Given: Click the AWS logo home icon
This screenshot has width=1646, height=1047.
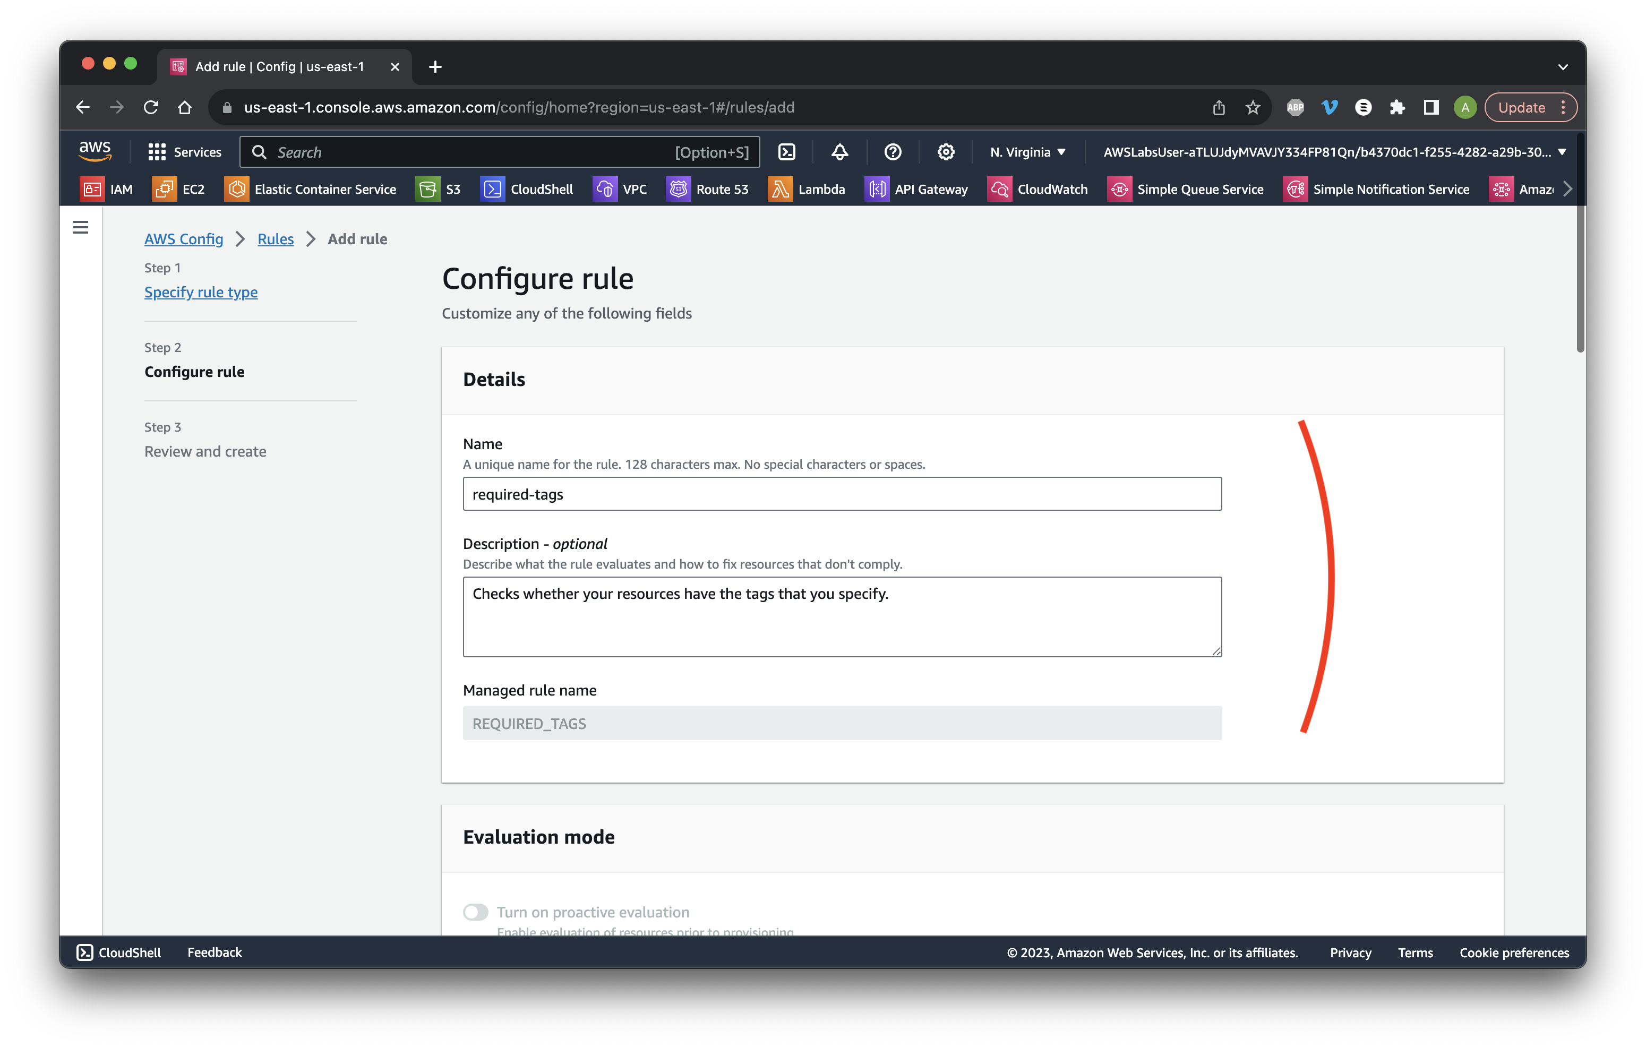Looking at the screenshot, I should point(95,151).
